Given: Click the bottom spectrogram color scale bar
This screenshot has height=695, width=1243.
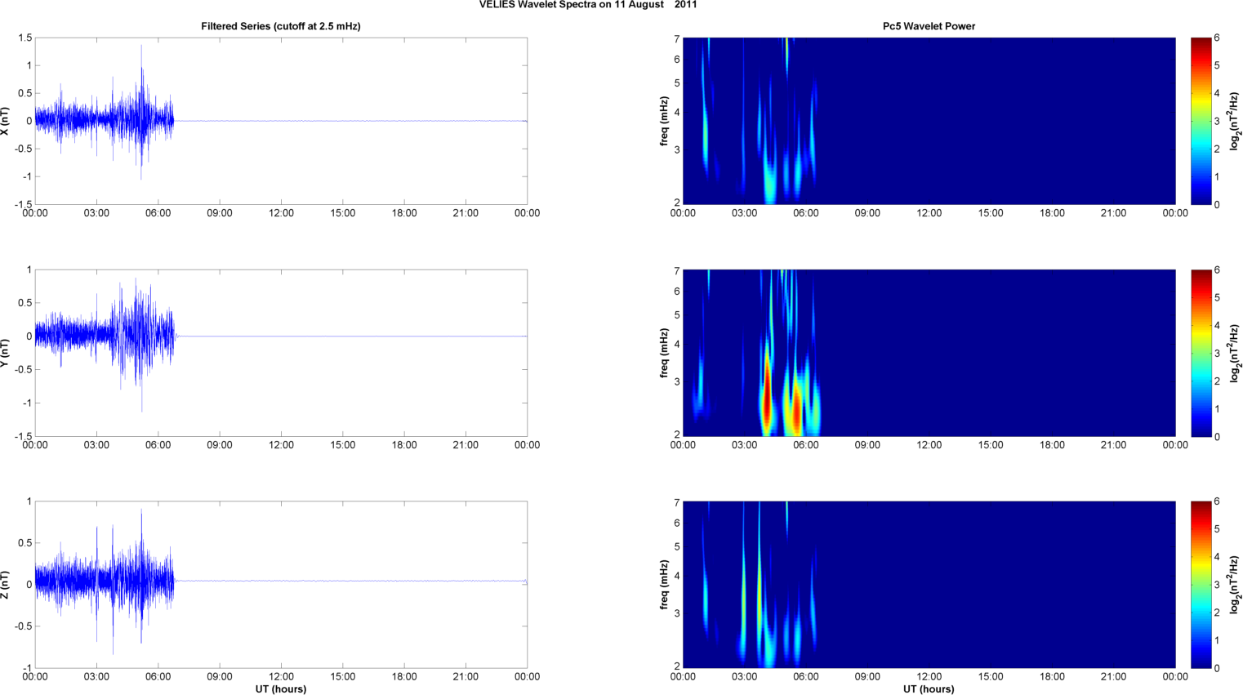Looking at the screenshot, I should [1201, 585].
